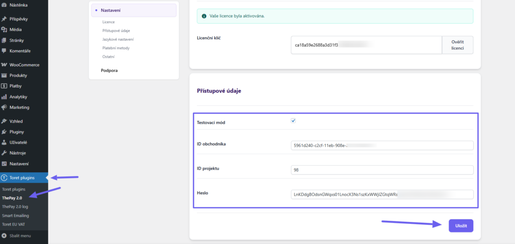This screenshot has height=244, width=515.
Task: Click into the Heslo field
Action: 382,194
